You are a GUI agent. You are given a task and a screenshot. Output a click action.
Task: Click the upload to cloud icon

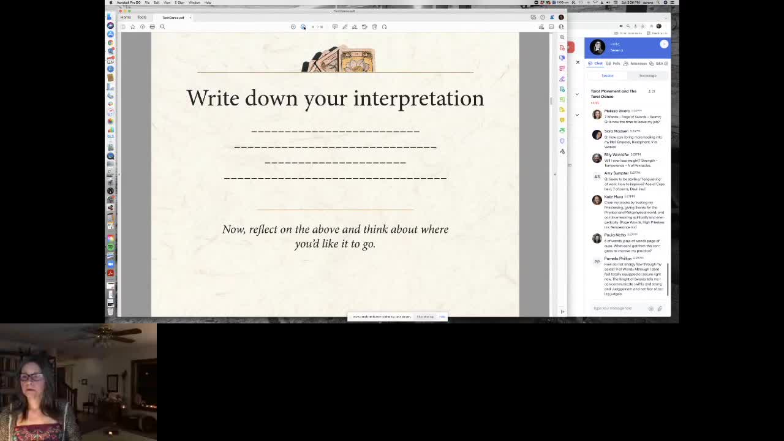coord(143,26)
